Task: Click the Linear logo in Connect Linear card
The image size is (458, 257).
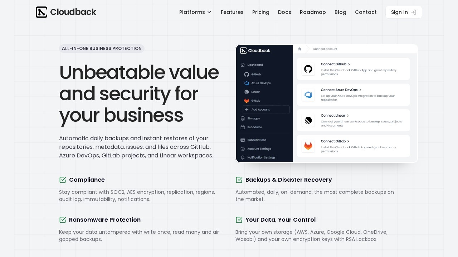Action: point(308,120)
